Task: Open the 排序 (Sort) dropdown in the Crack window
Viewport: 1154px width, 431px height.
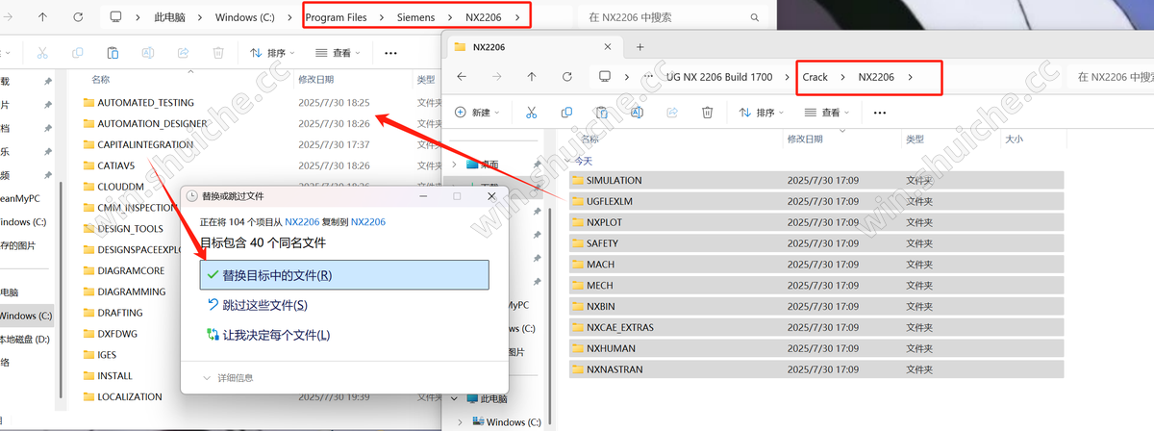Action: tap(760, 113)
